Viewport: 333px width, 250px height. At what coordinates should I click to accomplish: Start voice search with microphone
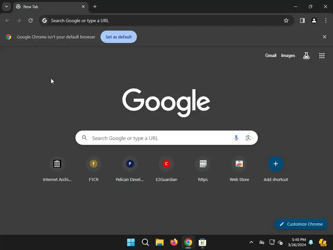coord(236,138)
